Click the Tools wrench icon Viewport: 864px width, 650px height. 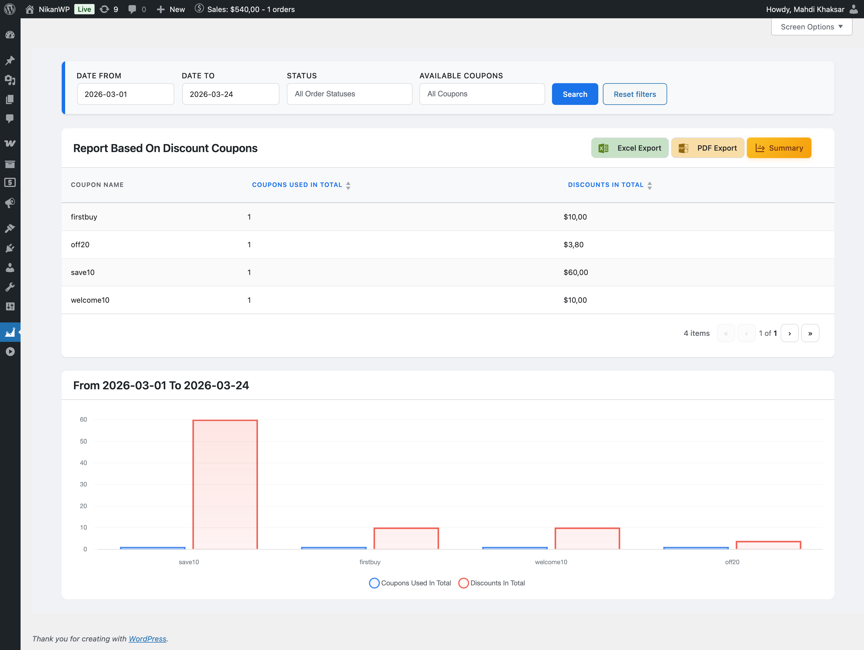coord(10,287)
